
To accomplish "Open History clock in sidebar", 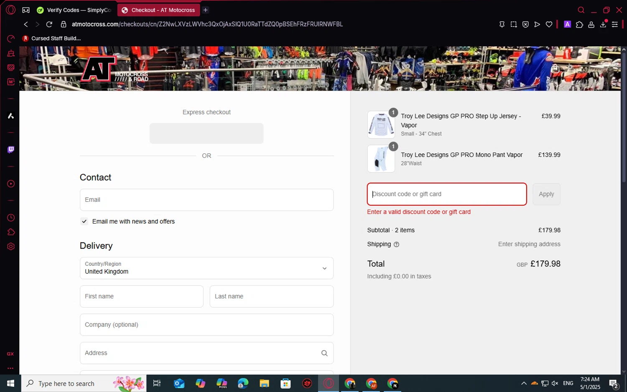I will (x=11, y=218).
